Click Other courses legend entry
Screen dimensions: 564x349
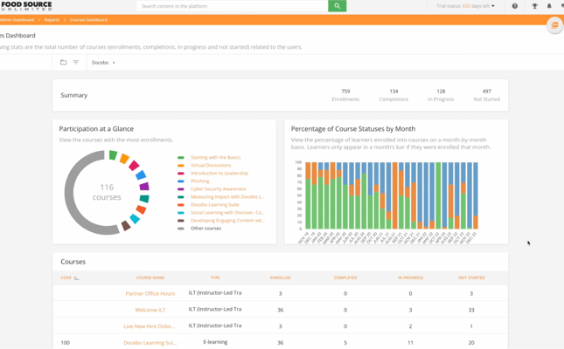[205, 229]
